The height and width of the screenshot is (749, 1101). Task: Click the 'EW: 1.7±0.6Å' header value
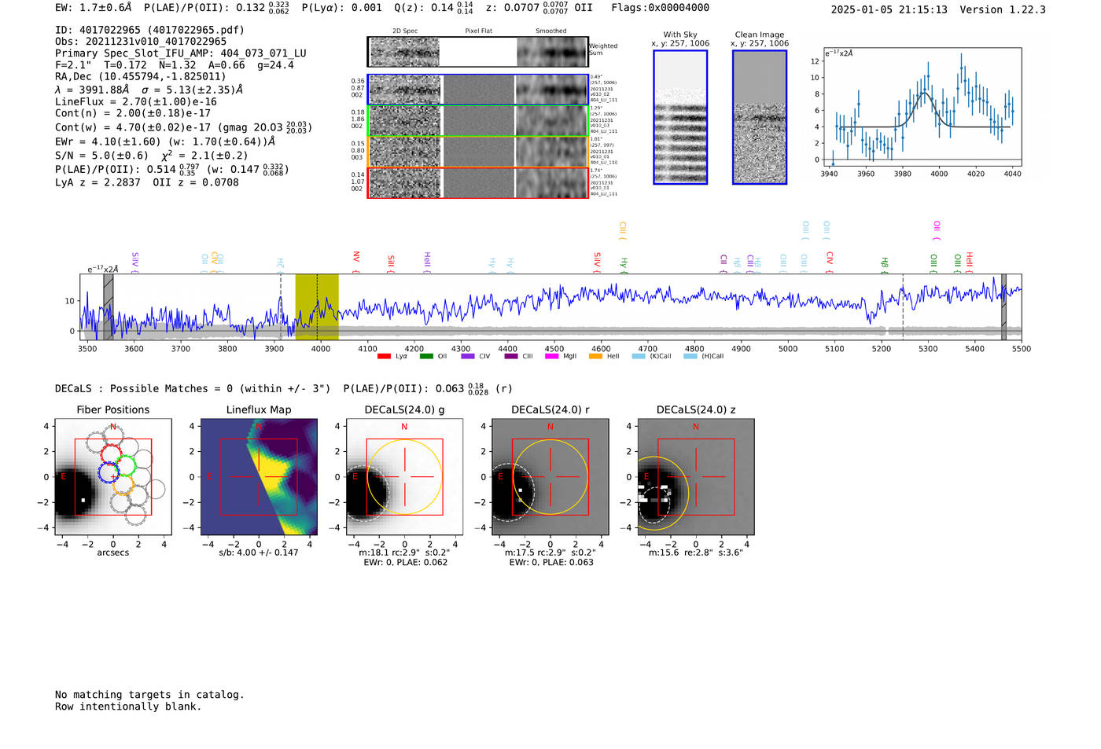(94, 8)
